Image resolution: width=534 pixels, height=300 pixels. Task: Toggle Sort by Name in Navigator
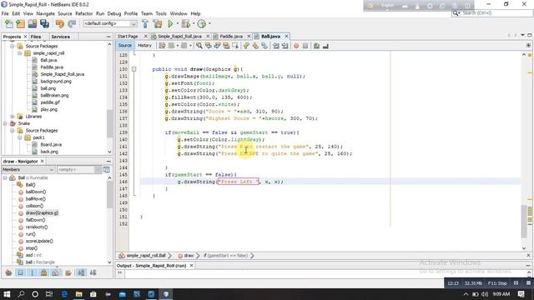(81, 272)
